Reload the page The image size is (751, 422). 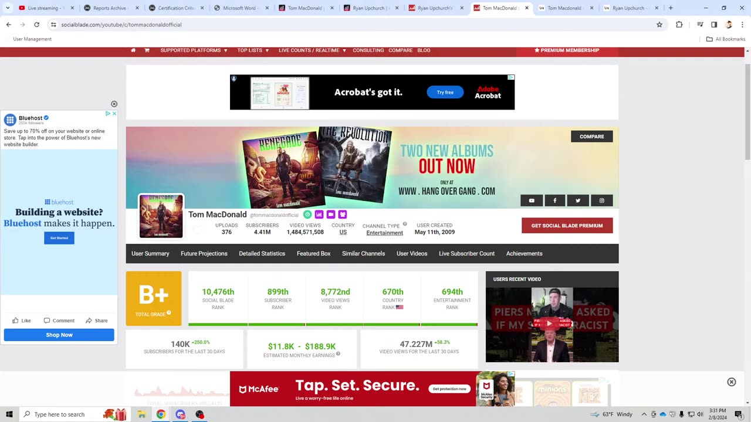point(36,25)
